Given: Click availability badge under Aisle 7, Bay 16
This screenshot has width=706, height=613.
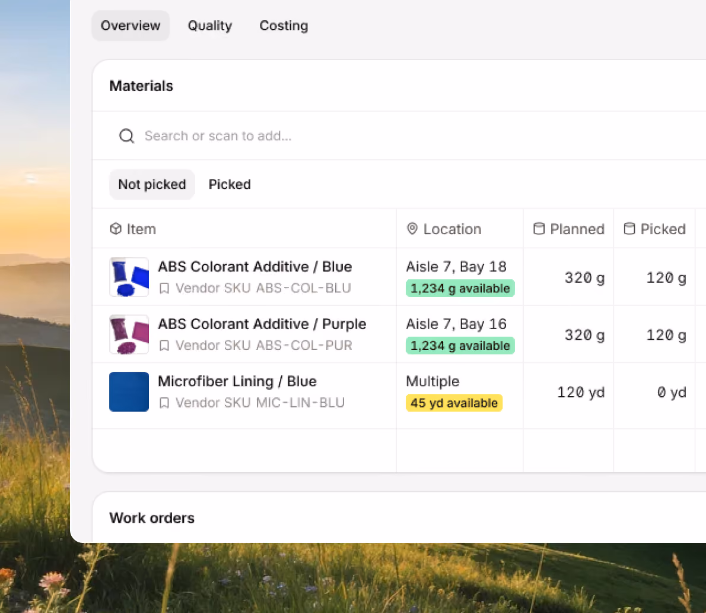Looking at the screenshot, I should (x=460, y=346).
